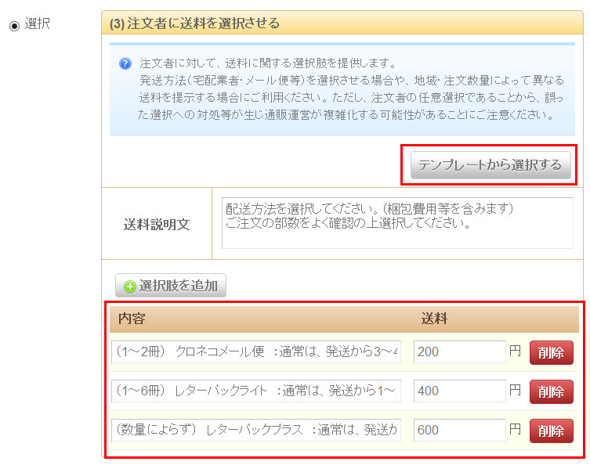The image size is (590, 465).
Task: Edit the レターパックライト content field
Action: [256, 391]
